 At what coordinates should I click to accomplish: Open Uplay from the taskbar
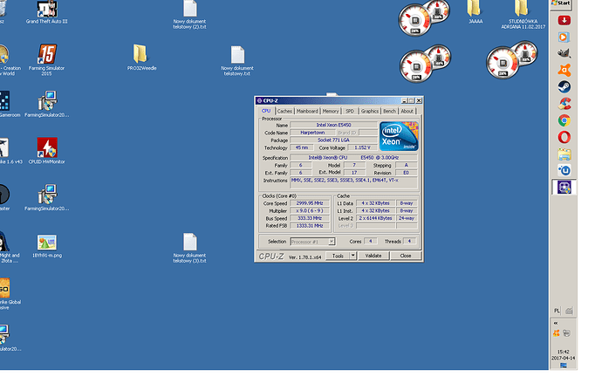point(564,170)
